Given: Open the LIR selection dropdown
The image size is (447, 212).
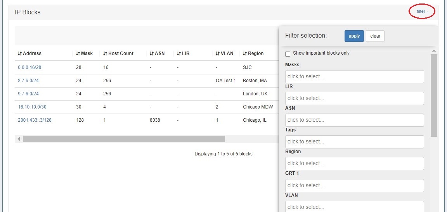Looking at the screenshot, I should [354, 98].
